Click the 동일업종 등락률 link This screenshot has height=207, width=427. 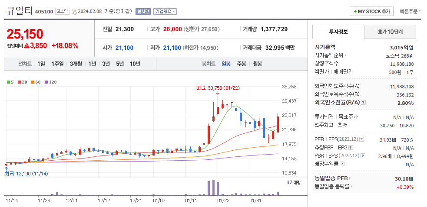coord(332,187)
